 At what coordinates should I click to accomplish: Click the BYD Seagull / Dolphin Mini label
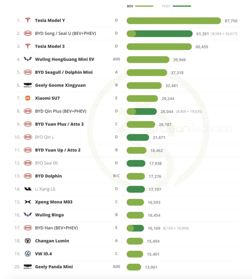[64, 72]
